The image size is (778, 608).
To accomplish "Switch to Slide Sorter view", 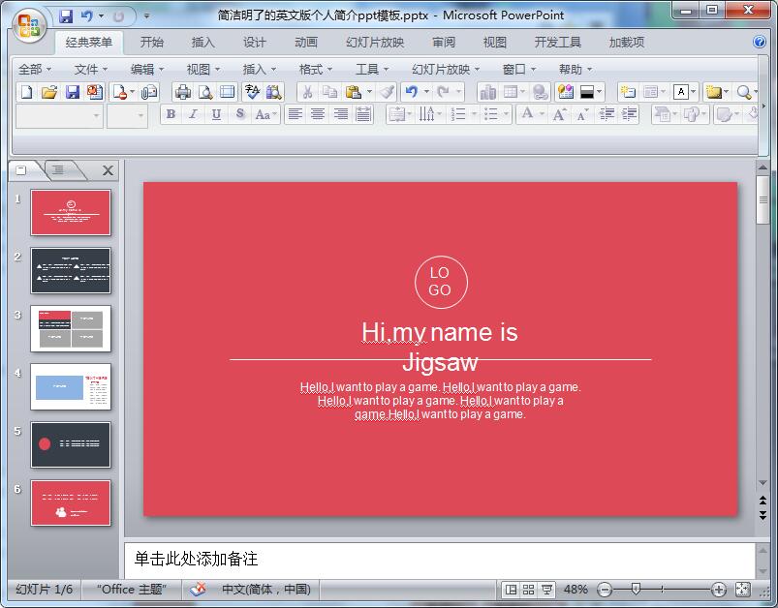I will 528,590.
